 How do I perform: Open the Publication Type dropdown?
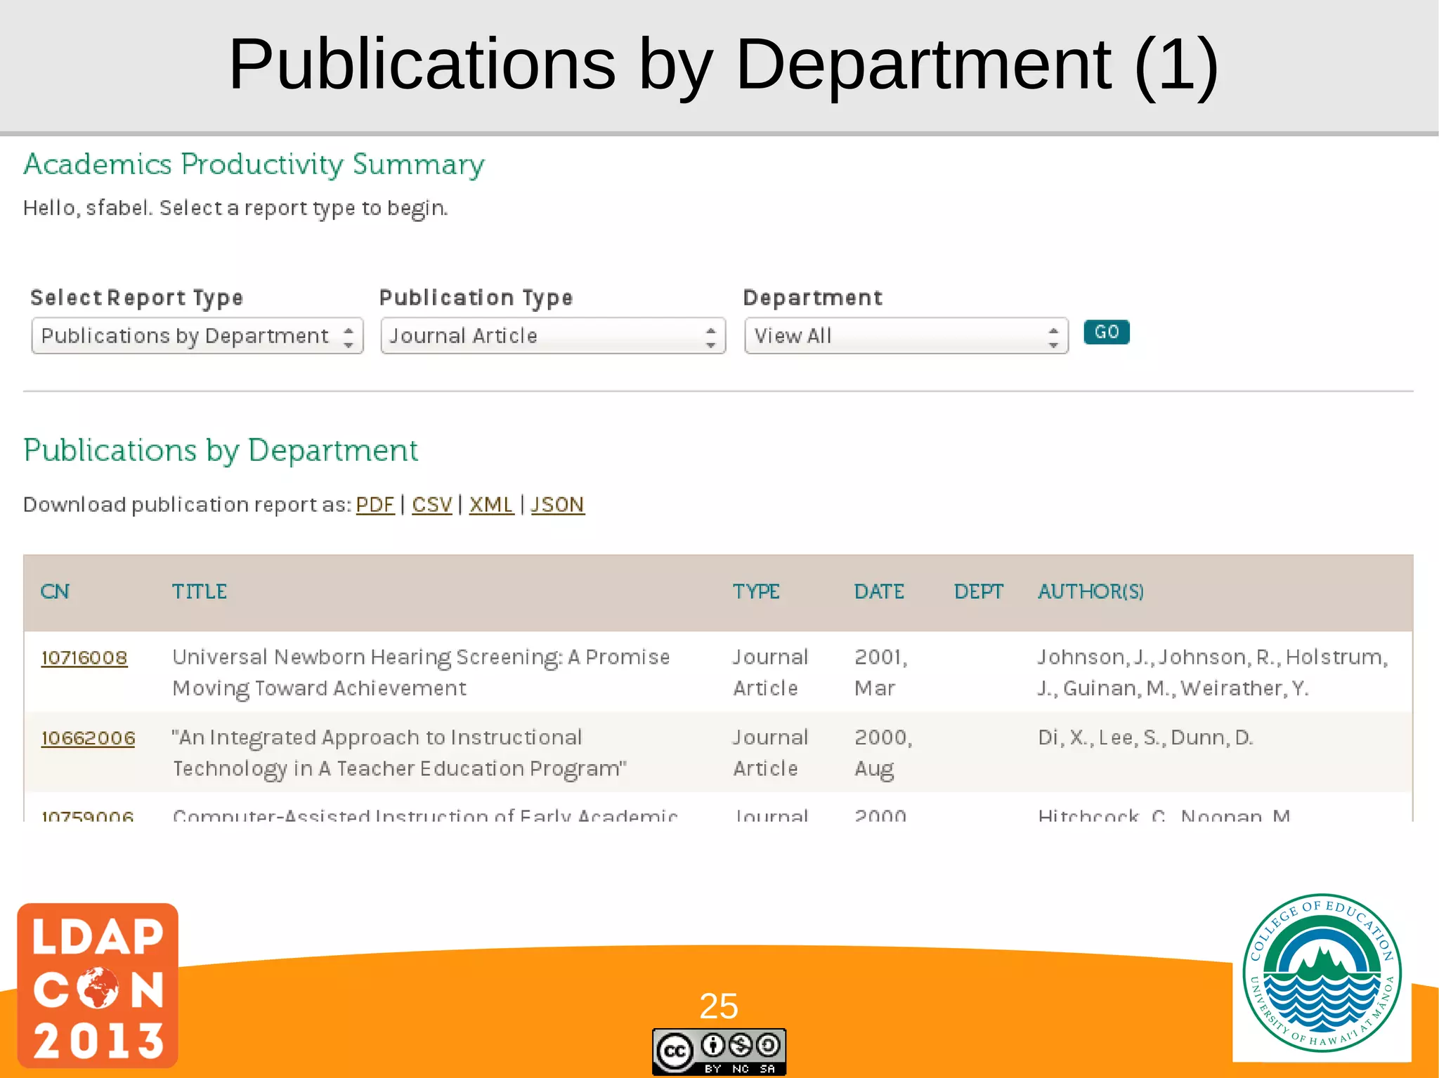553,336
